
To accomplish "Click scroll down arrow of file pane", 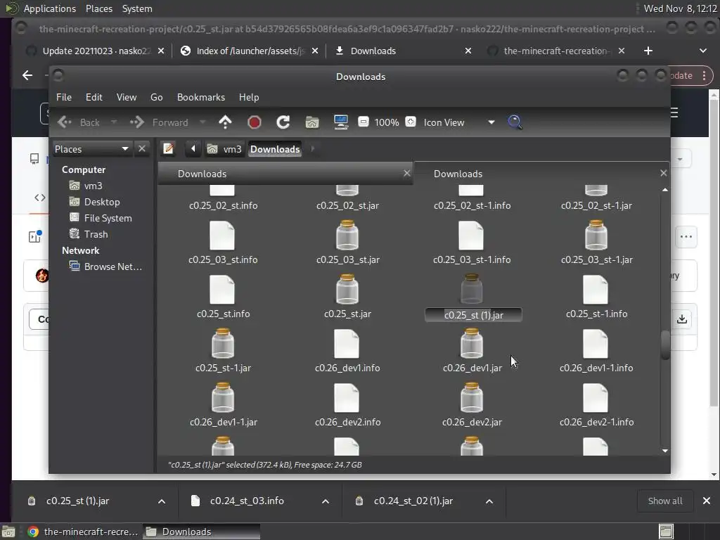I will pyautogui.click(x=665, y=451).
